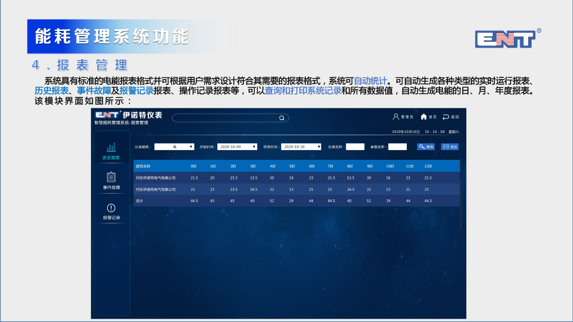Focus the 参数名称 input field
The height and width of the screenshot is (322, 573).
point(397,147)
